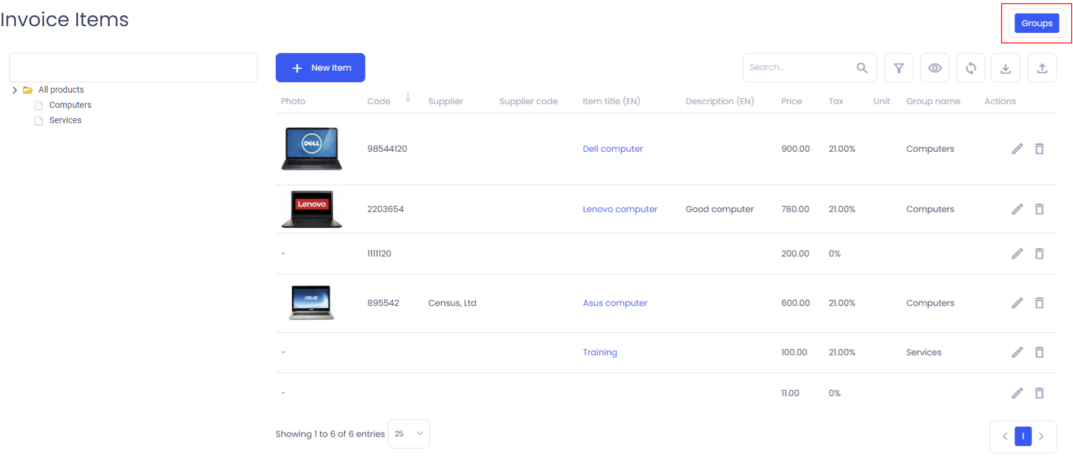
Task: Click the Code column header
Action: pyautogui.click(x=379, y=101)
